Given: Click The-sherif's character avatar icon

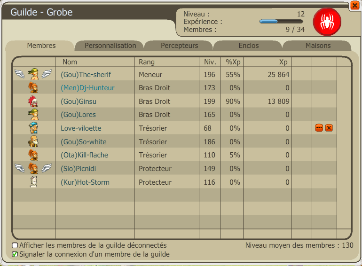Looking at the screenshot, I should tap(33, 74).
